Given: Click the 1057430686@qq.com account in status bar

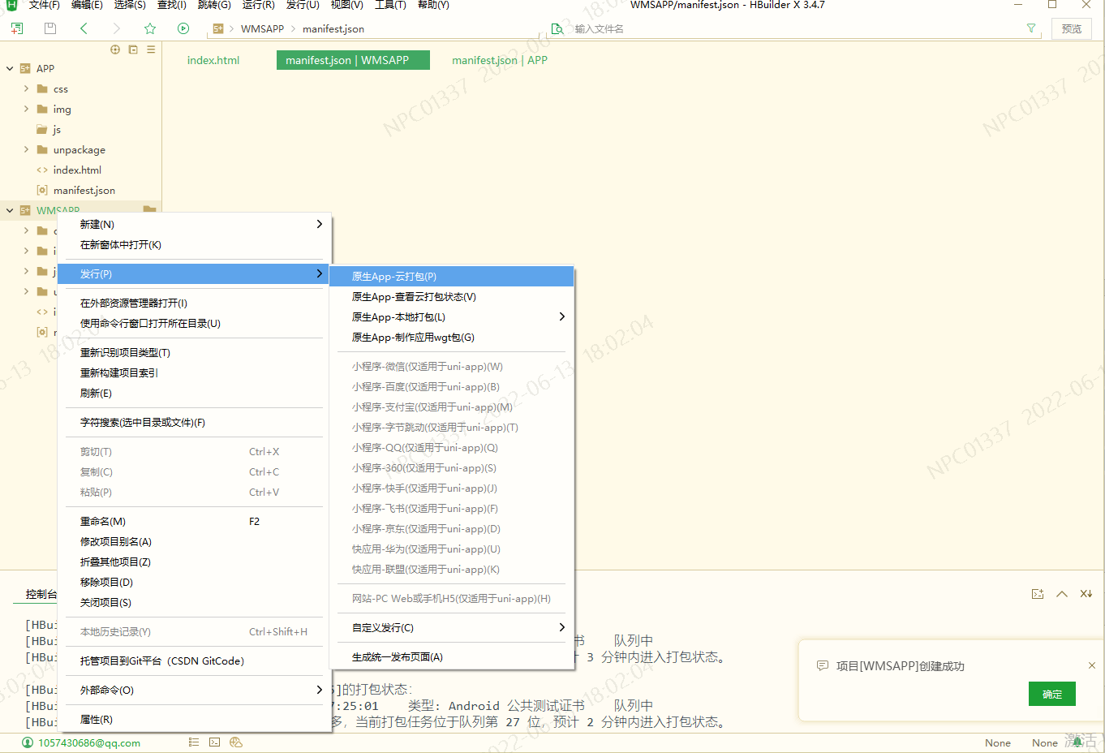Looking at the screenshot, I should pos(89,742).
